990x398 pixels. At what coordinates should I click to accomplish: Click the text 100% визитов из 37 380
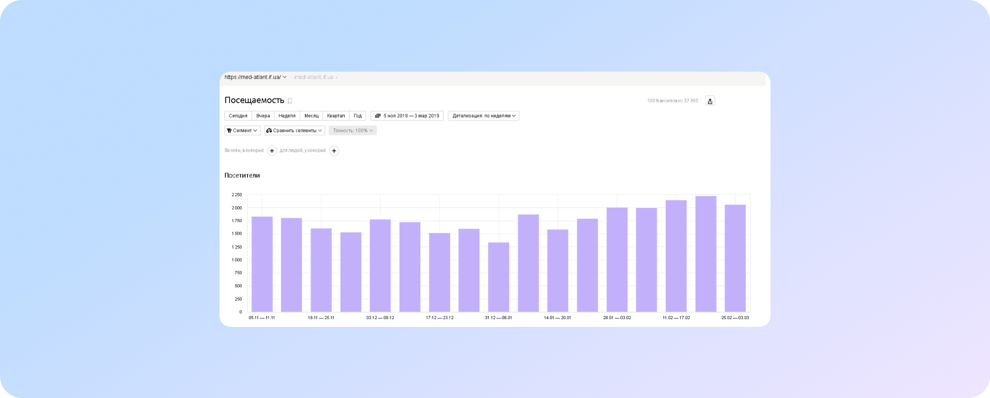672,101
